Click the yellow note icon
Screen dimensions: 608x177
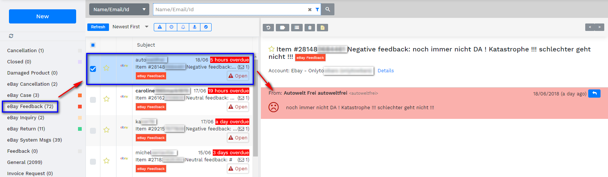click(x=322, y=28)
